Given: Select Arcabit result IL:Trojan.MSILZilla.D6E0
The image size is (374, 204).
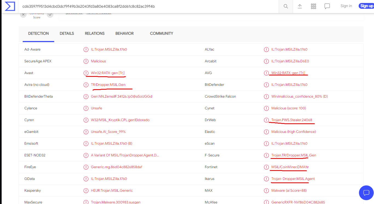Looking at the screenshot, I should pos(290,61).
